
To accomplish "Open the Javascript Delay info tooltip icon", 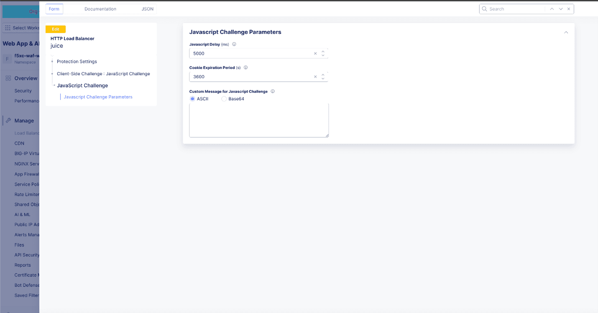I will pos(234,44).
